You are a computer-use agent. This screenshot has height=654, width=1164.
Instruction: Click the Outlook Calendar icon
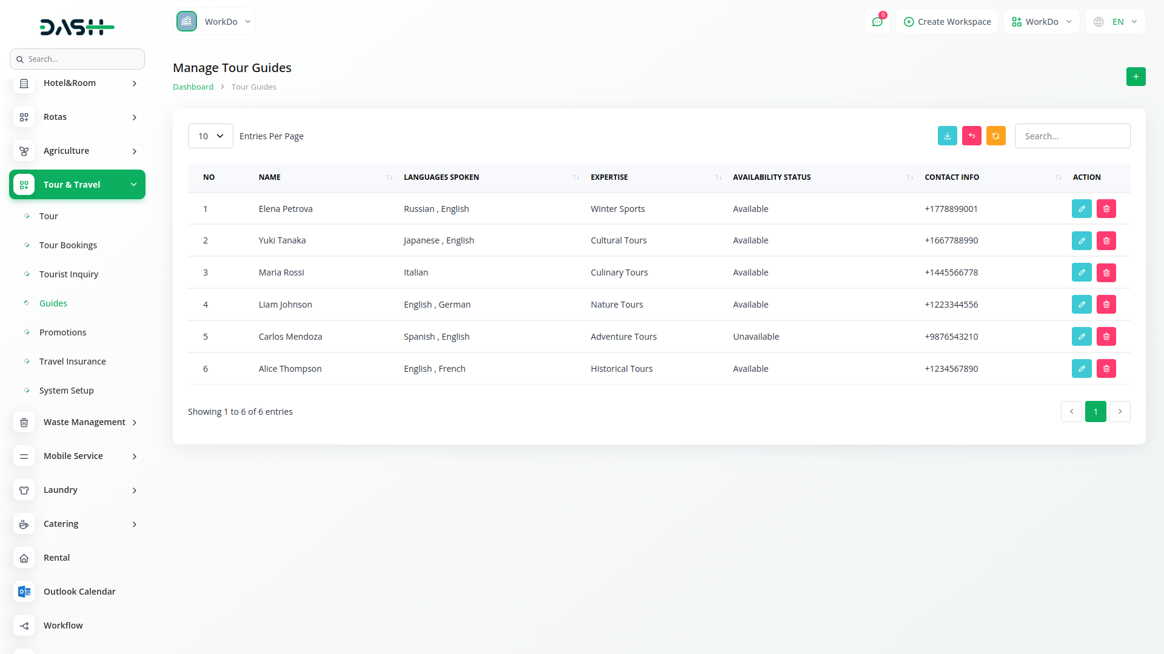coord(24,592)
